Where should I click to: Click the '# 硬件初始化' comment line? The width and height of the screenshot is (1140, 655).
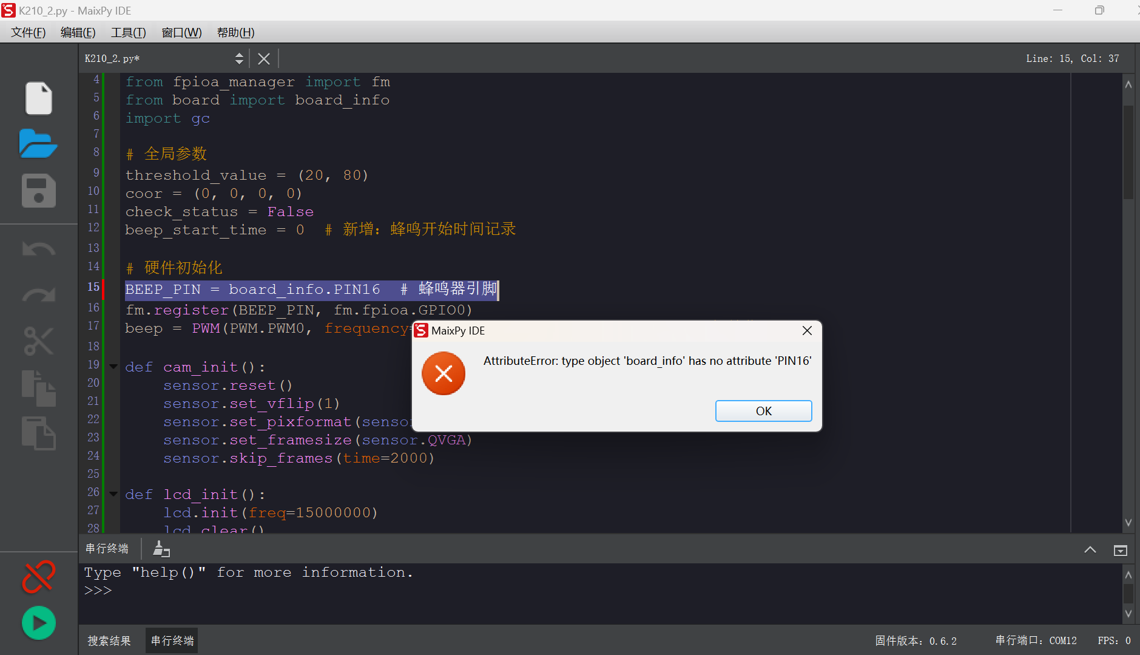(x=174, y=268)
